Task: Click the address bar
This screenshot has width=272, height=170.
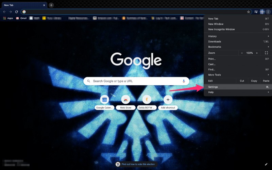Action: pos(136,12)
